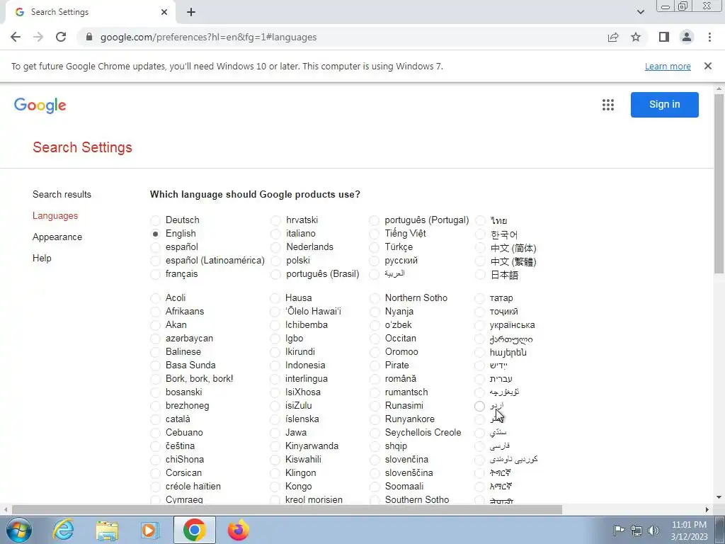Select hrvatski language option
The width and height of the screenshot is (725, 544).
[275, 220]
